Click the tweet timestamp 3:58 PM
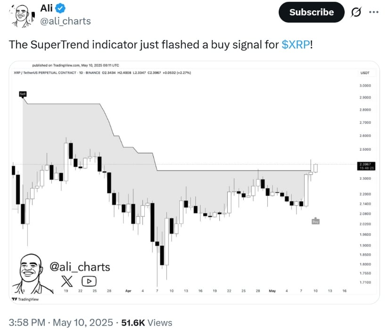 (x=27, y=322)
